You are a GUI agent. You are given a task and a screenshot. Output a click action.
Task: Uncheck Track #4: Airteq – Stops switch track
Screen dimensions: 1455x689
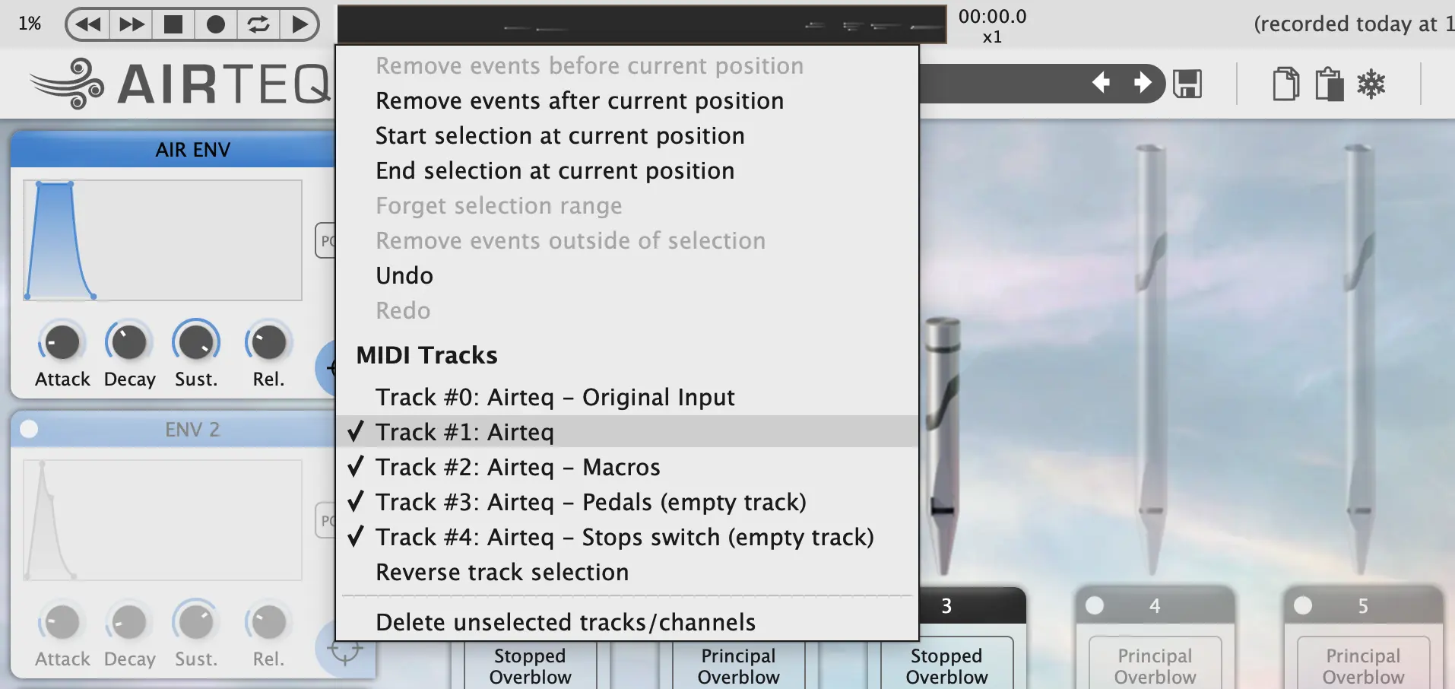627,537
